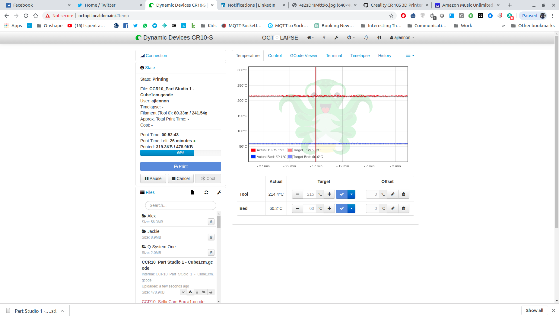Switch to the Terminal tab
The height and width of the screenshot is (318, 559).
334,56
